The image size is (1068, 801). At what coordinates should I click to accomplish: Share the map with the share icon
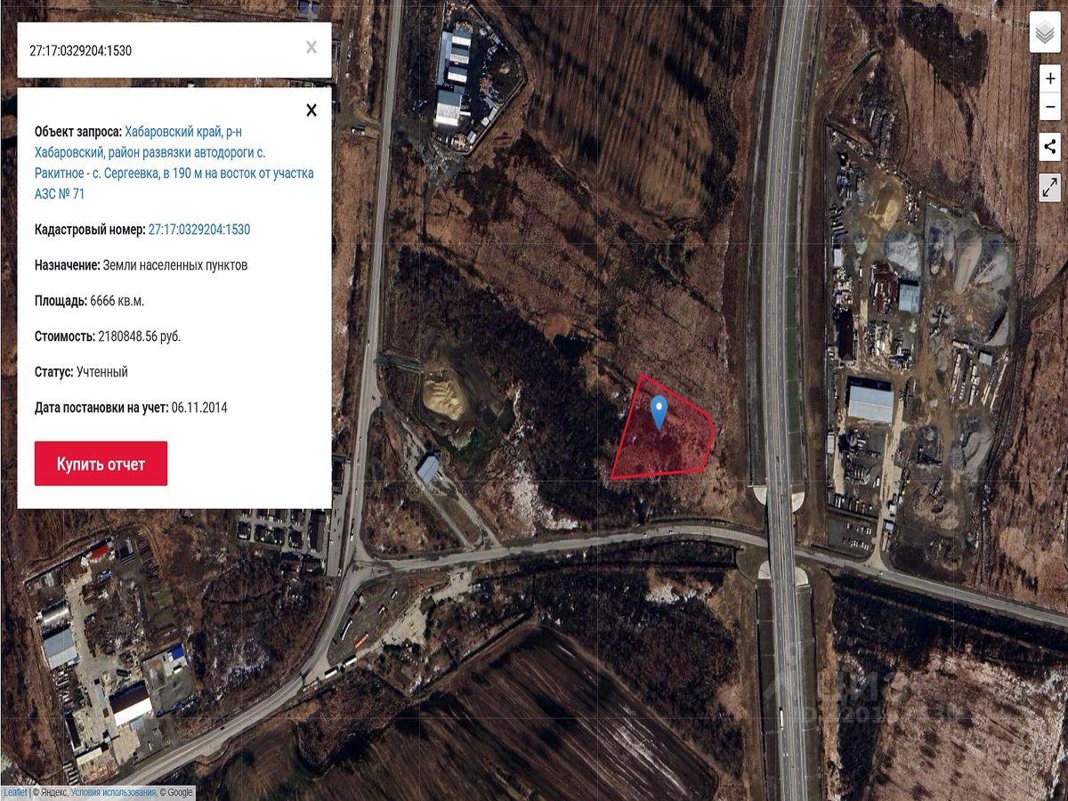click(x=1050, y=147)
